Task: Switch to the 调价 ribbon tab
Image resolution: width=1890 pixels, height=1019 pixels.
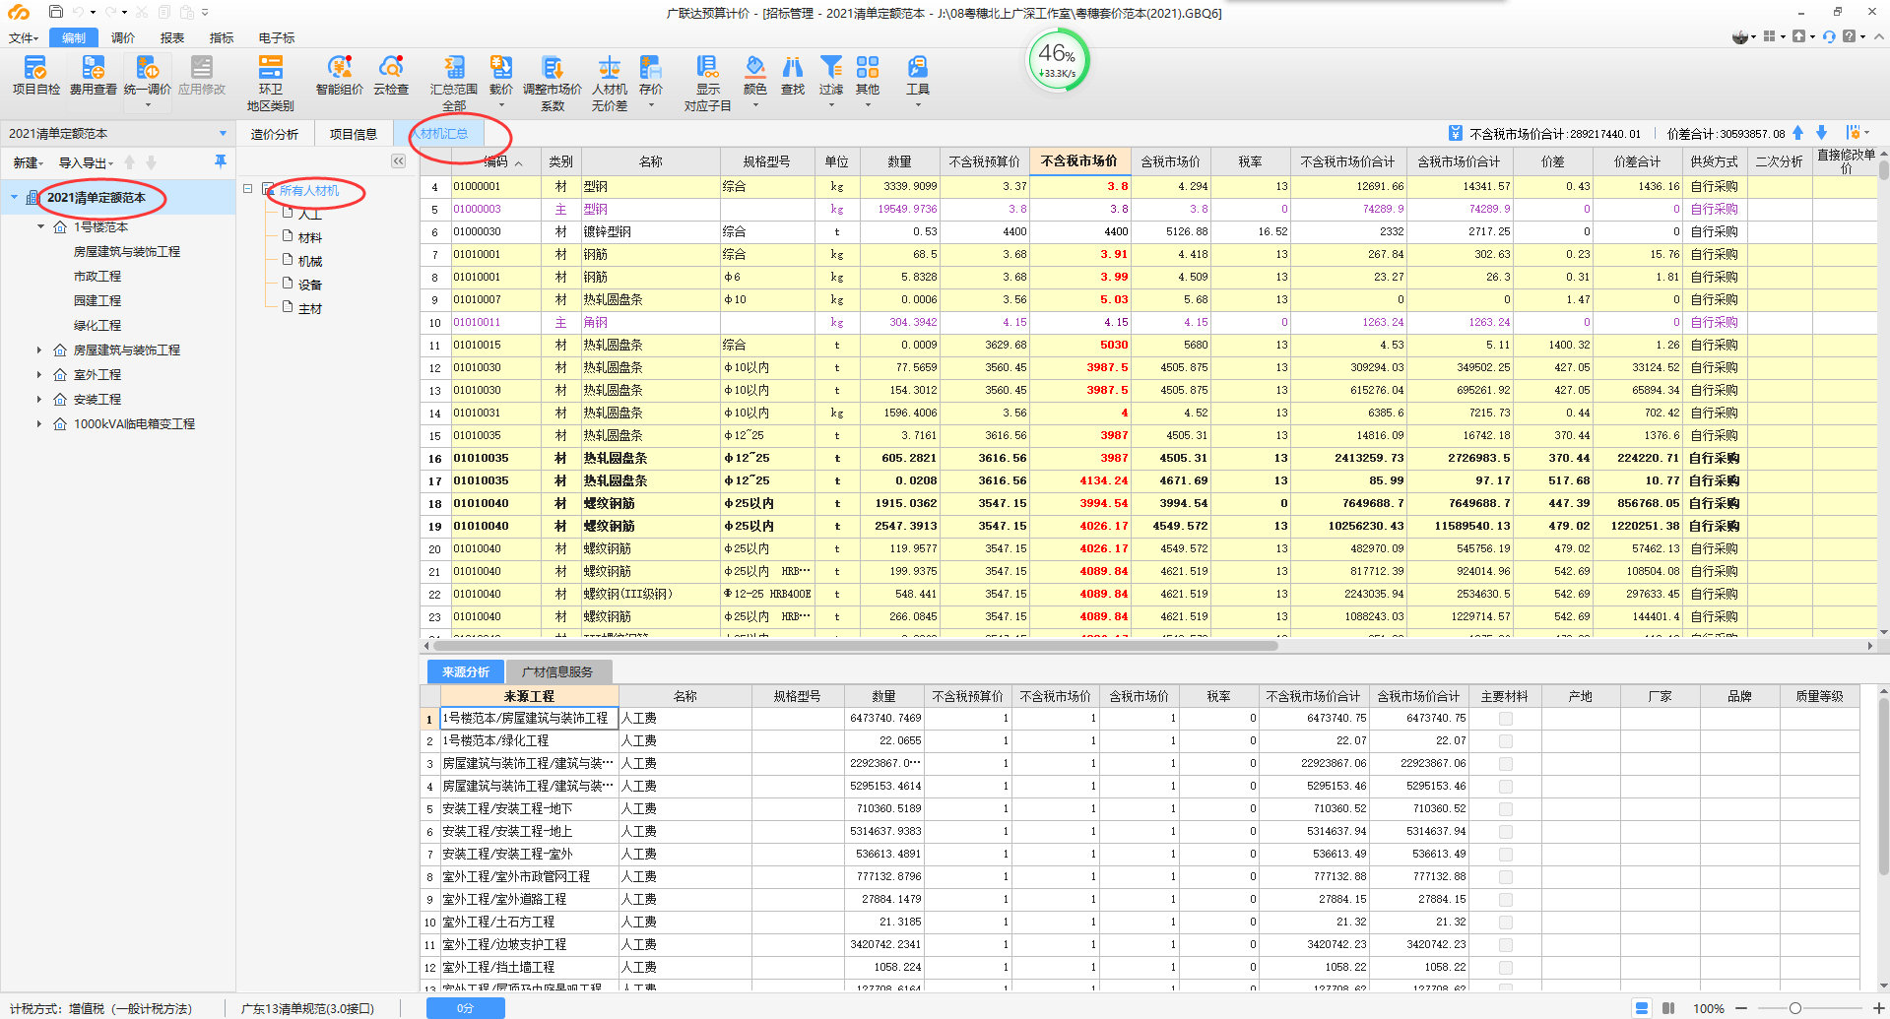Action: 123,38
